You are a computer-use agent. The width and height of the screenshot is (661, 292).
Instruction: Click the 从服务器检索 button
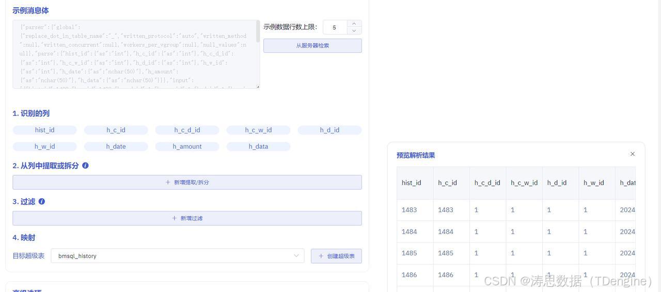[312, 45]
